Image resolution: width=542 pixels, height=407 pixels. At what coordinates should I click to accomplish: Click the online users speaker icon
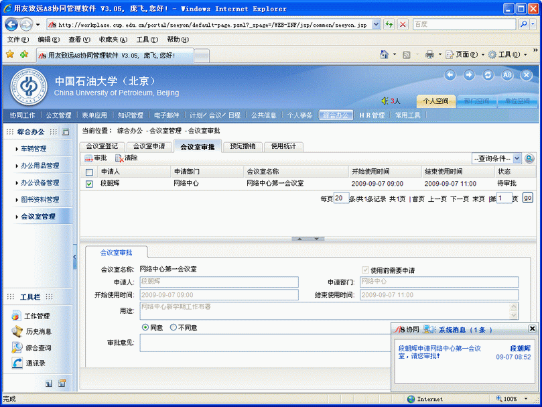coord(385,101)
